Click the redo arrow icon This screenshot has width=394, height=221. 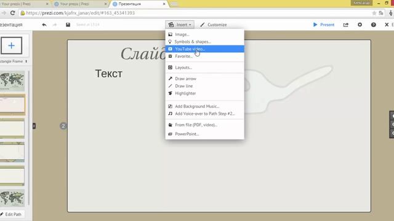point(55,25)
